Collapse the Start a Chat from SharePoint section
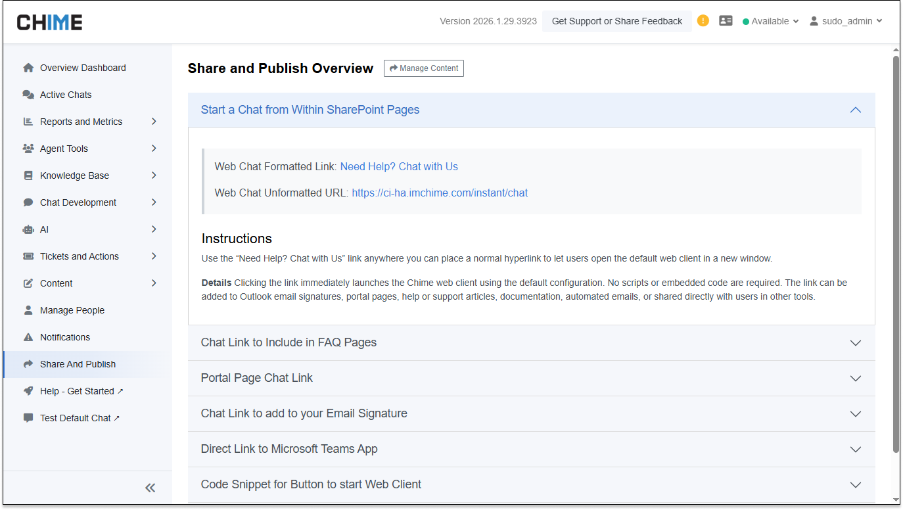This screenshot has height=510, width=903. point(855,110)
